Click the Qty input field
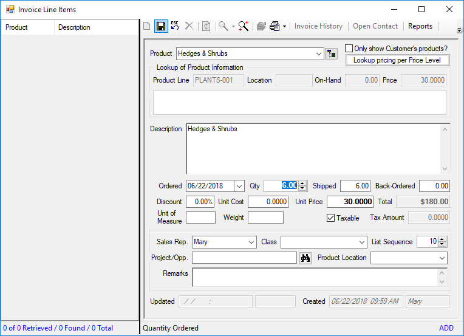464x336 pixels. click(281, 186)
